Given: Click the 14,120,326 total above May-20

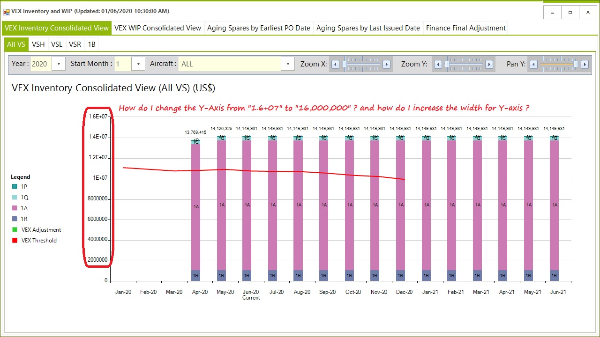Looking at the screenshot, I should coord(221,129).
